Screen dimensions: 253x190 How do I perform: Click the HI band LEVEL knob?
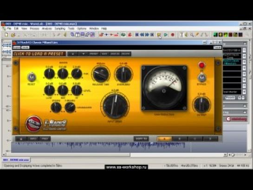click(77, 91)
